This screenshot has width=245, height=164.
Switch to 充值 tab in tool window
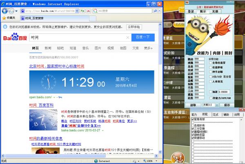coord(215,11)
